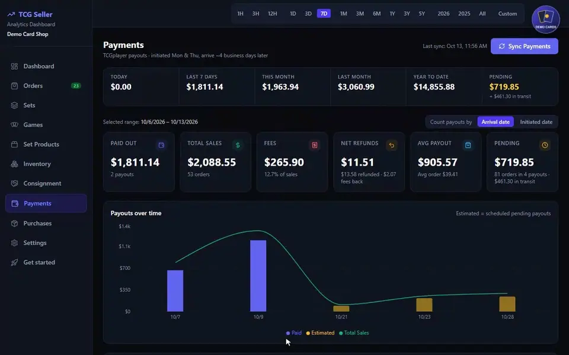Click the Orders box icon in sidebar
This screenshot has height=355, width=569.
coord(14,86)
